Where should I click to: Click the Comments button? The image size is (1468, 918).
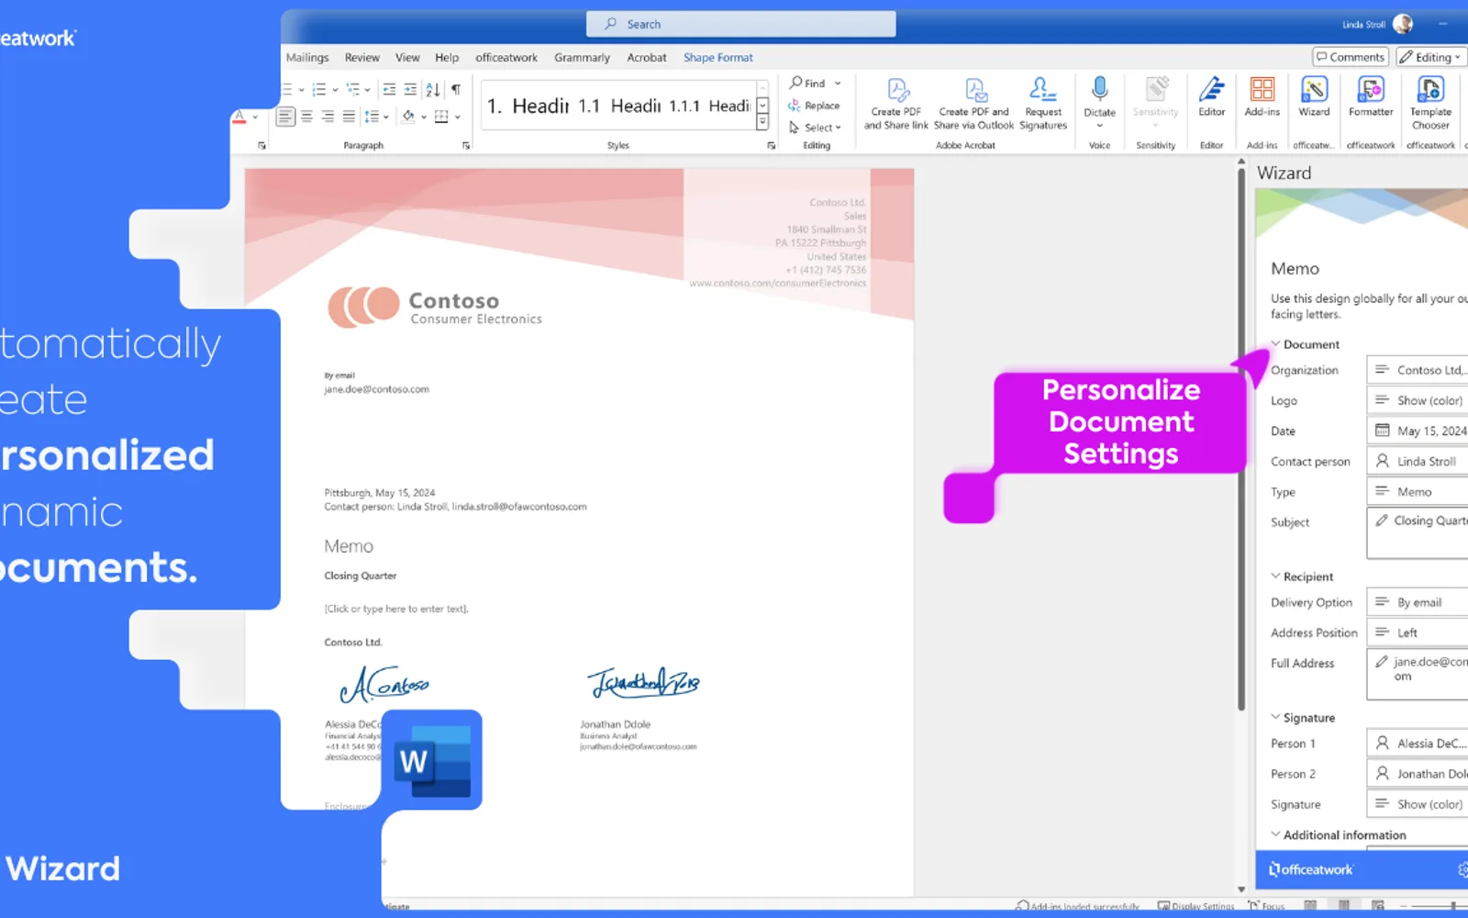(1351, 57)
